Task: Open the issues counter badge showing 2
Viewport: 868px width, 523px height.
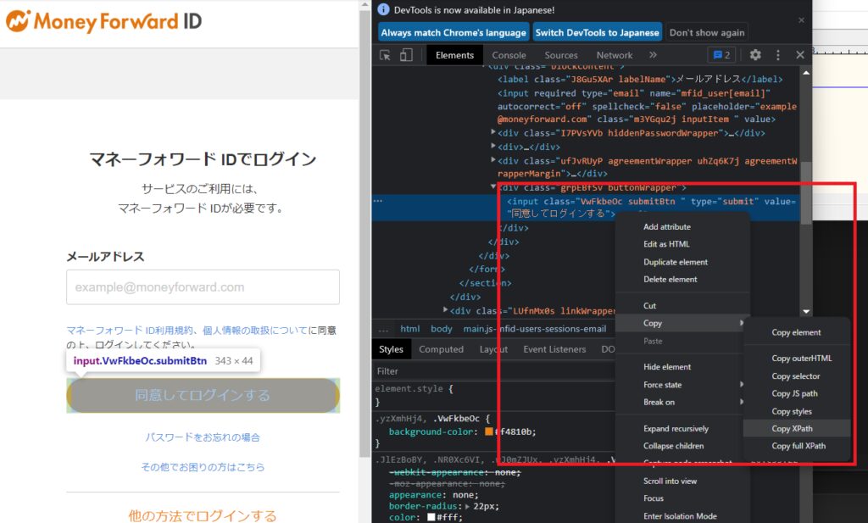Action: (721, 55)
